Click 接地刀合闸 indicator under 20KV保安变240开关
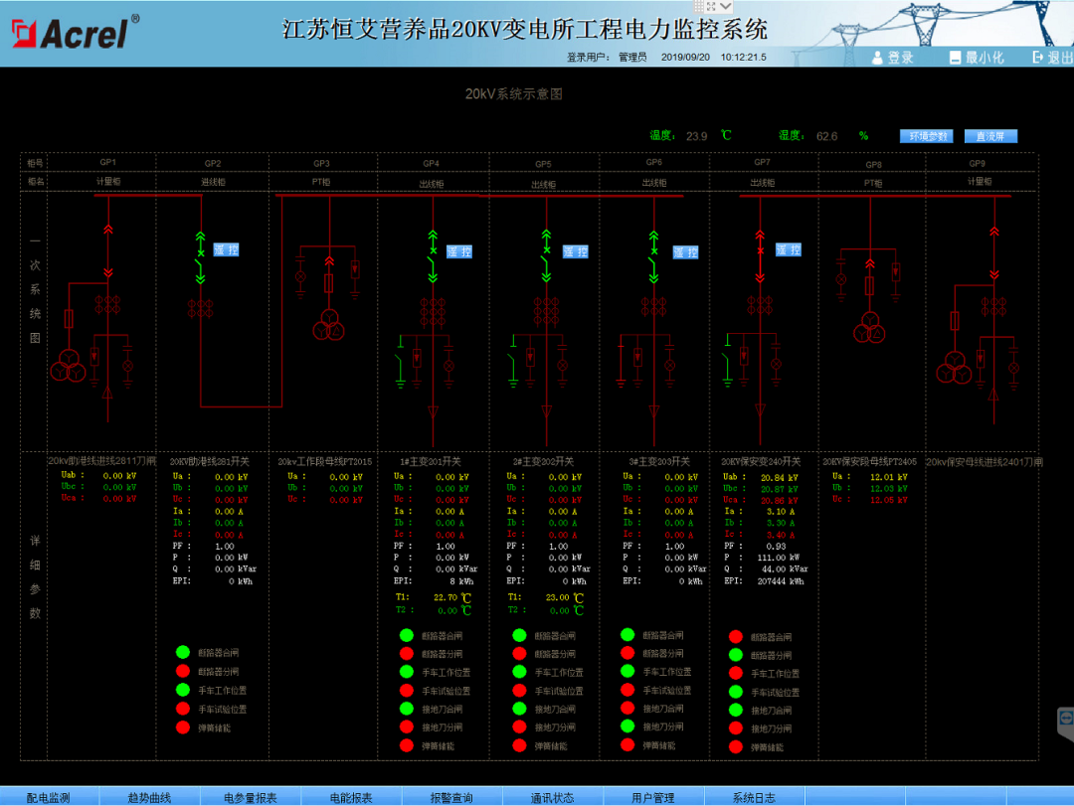The width and height of the screenshot is (1074, 806). [735, 711]
